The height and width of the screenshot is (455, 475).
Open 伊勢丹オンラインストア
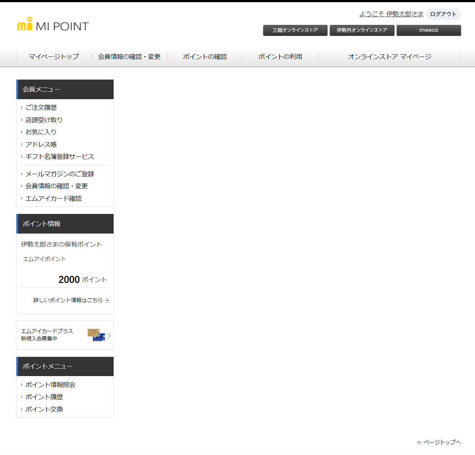click(x=362, y=30)
